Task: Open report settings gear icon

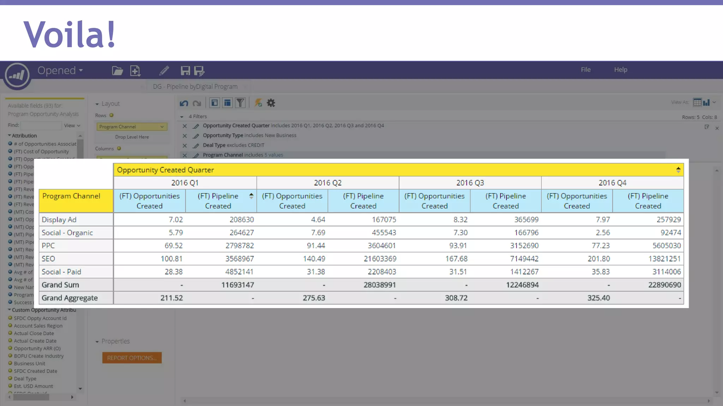Action: (x=271, y=103)
